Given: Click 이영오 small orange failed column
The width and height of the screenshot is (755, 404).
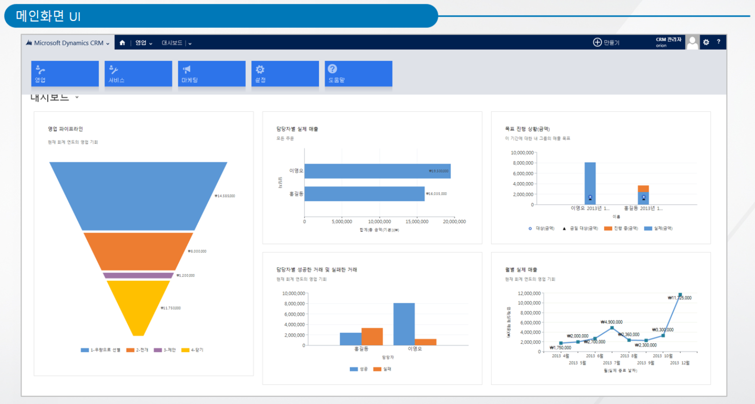Looking at the screenshot, I should click(426, 342).
